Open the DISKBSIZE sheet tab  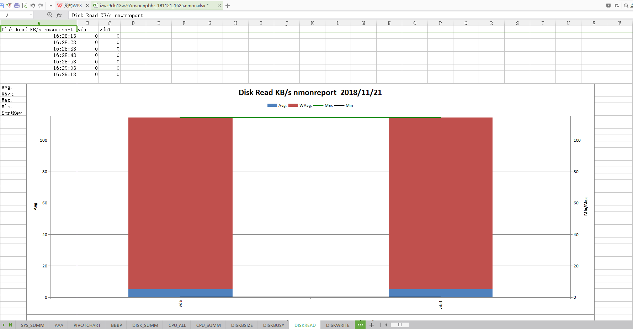tap(242, 325)
